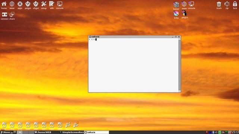Open the home desktop icon

coord(4,5)
